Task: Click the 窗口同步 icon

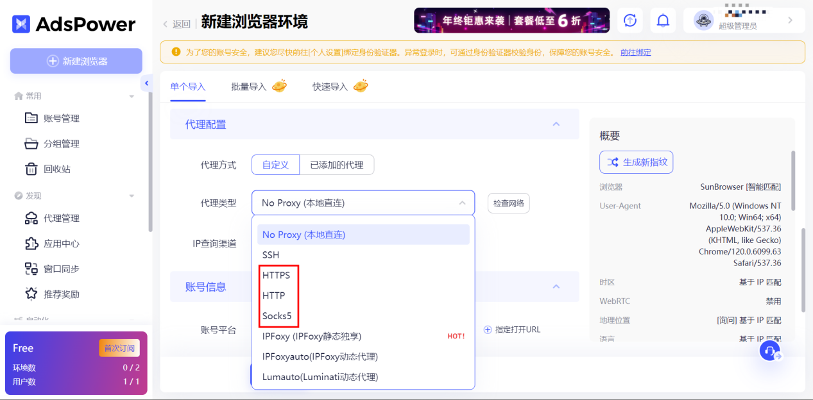Action: (31, 269)
